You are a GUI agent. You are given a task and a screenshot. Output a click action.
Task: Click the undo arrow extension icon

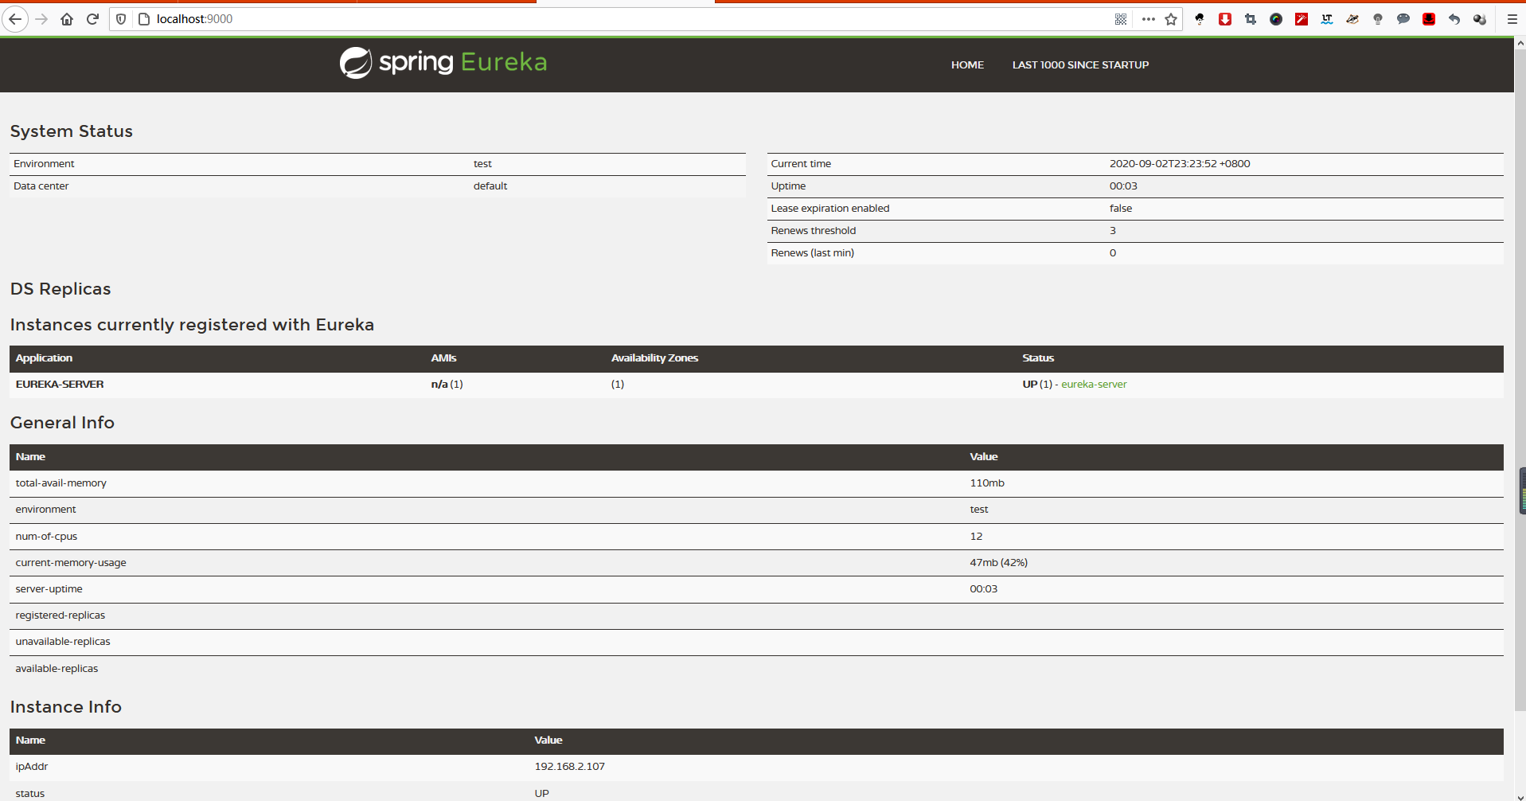(1454, 19)
